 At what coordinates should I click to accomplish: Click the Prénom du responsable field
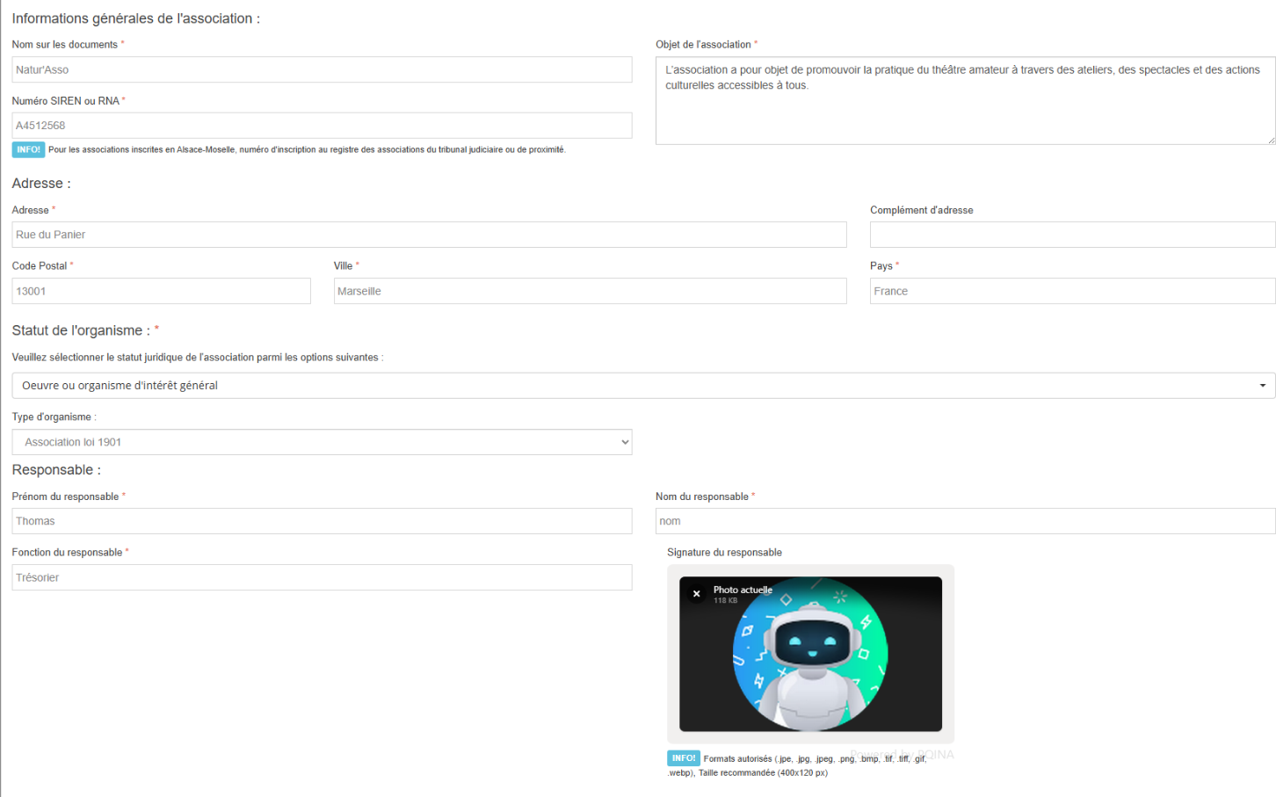(x=322, y=521)
